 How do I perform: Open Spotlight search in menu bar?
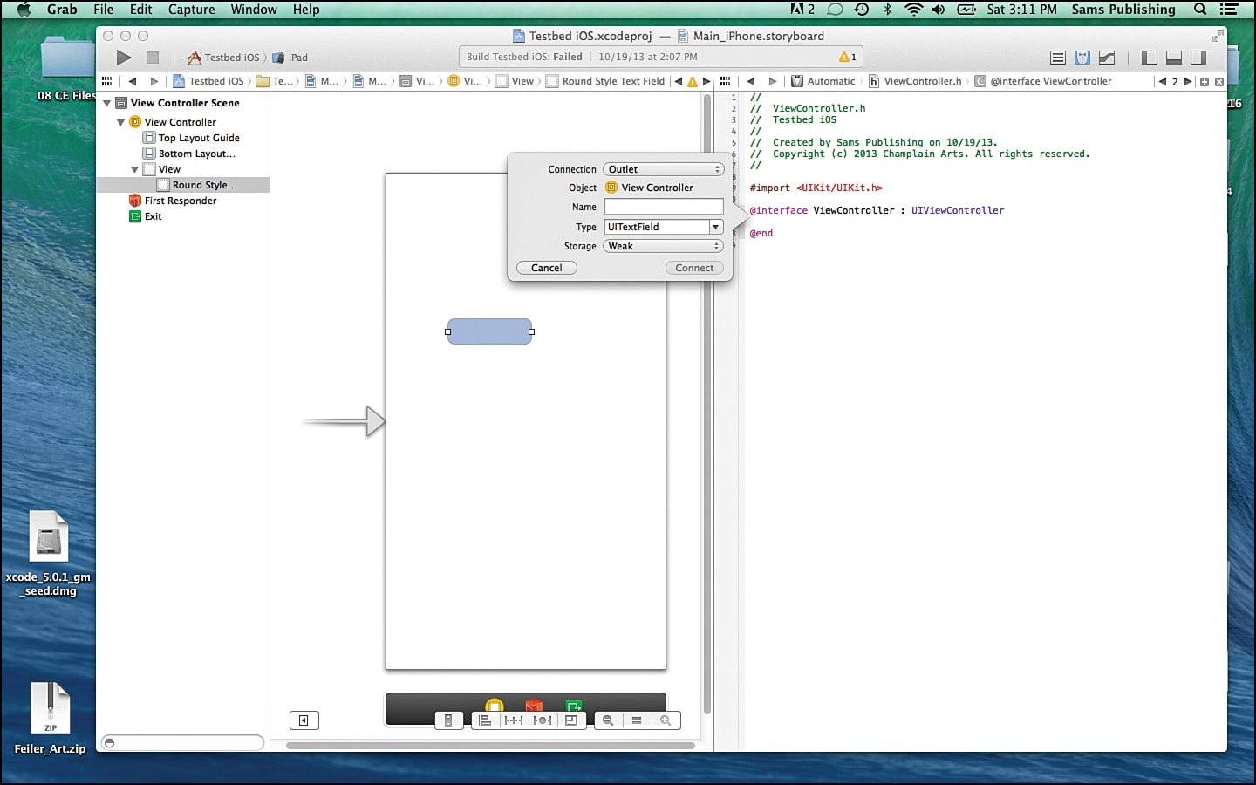[x=1200, y=10]
